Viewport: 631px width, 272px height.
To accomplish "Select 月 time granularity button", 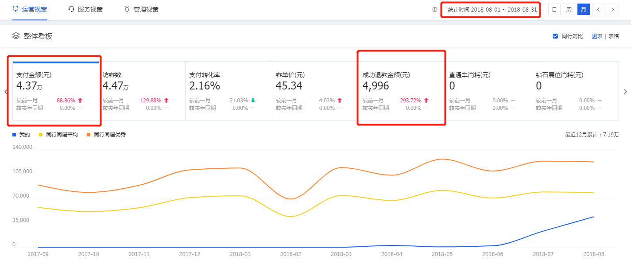I will [583, 9].
